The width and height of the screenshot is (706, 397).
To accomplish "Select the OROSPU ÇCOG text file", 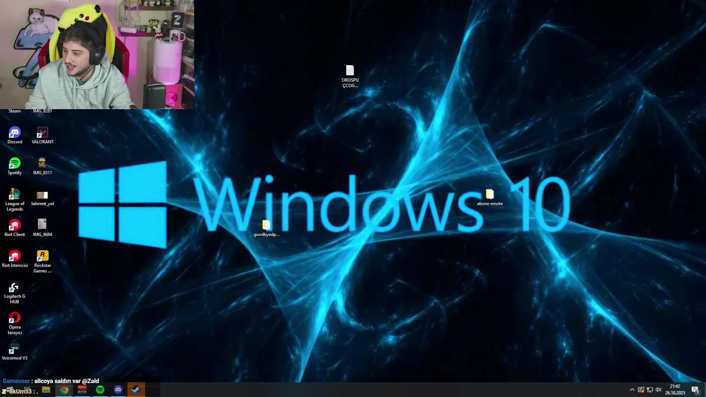I will click(350, 76).
